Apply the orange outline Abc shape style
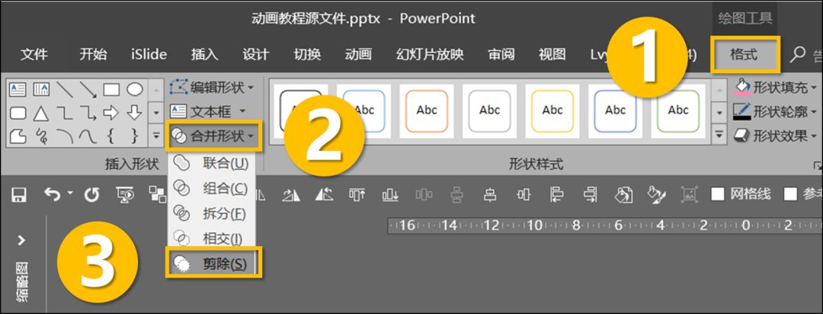823x314 pixels. [427, 111]
